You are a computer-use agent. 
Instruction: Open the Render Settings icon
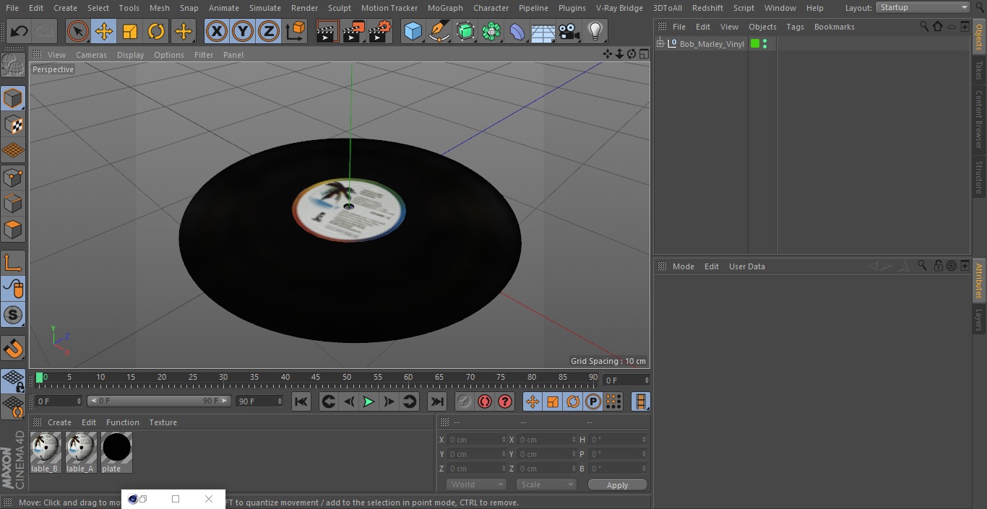[x=380, y=32]
